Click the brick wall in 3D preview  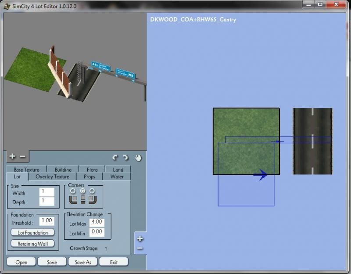(x=60, y=72)
